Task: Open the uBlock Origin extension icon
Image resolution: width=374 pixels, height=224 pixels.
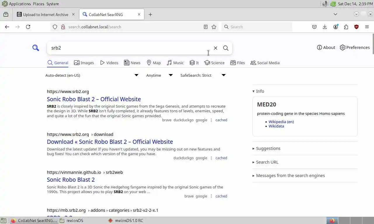Action: click(356, 27)
